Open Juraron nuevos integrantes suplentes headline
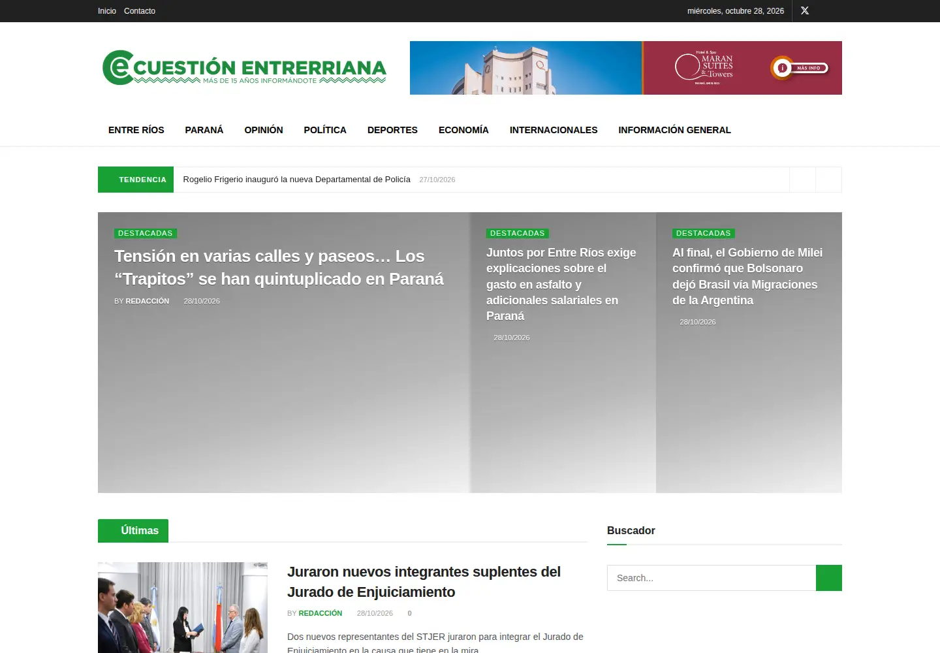The image size is (940, 653). coord(424,582)
